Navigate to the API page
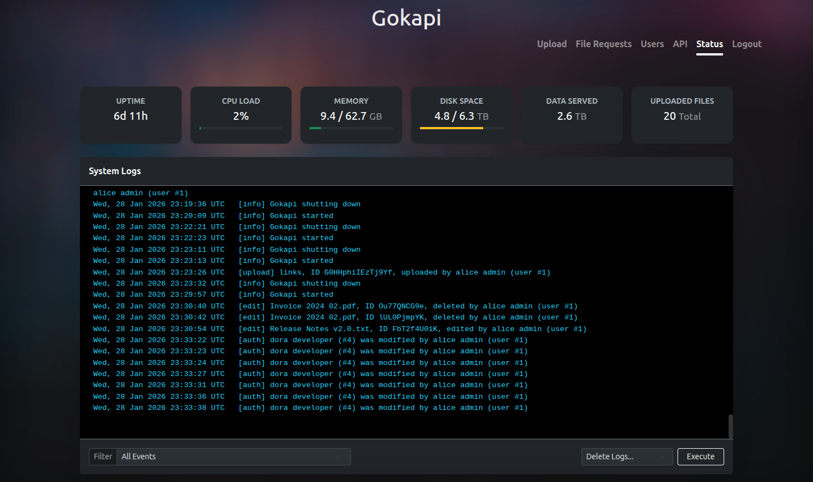 tap(680, 44)
